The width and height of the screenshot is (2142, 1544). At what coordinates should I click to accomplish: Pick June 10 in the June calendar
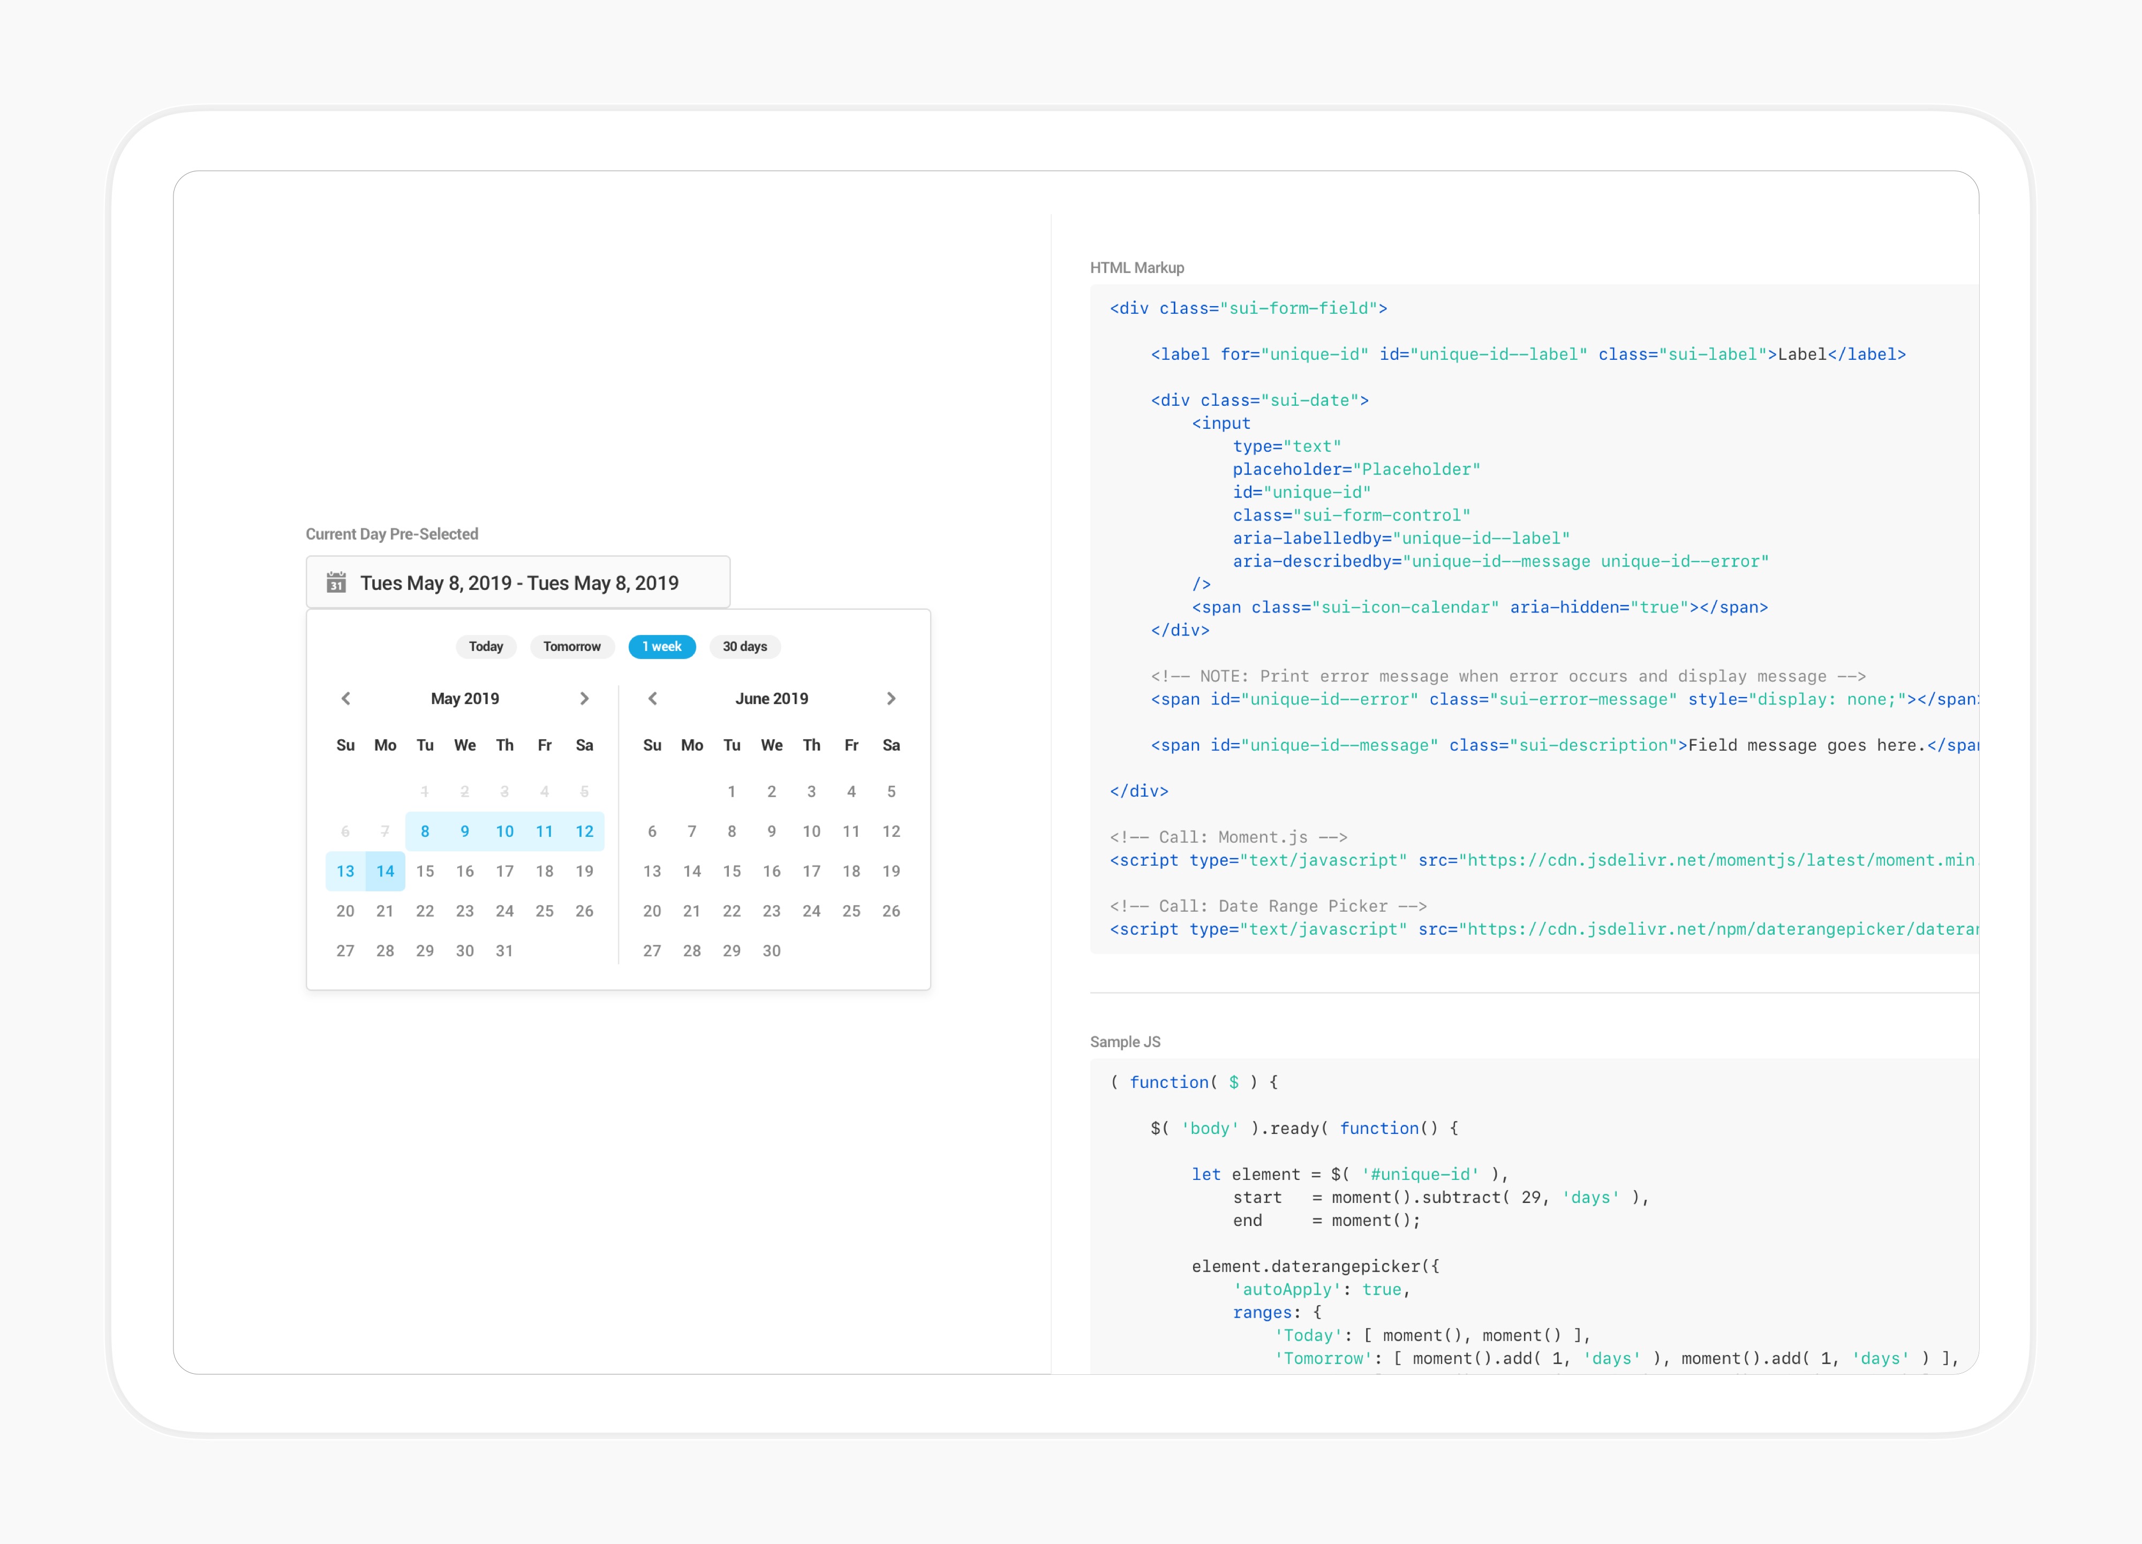point(811,832)
